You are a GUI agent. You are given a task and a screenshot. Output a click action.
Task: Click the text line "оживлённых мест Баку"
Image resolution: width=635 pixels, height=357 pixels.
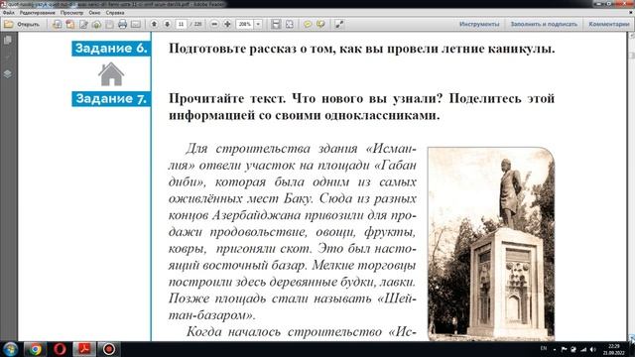[240, 198]
